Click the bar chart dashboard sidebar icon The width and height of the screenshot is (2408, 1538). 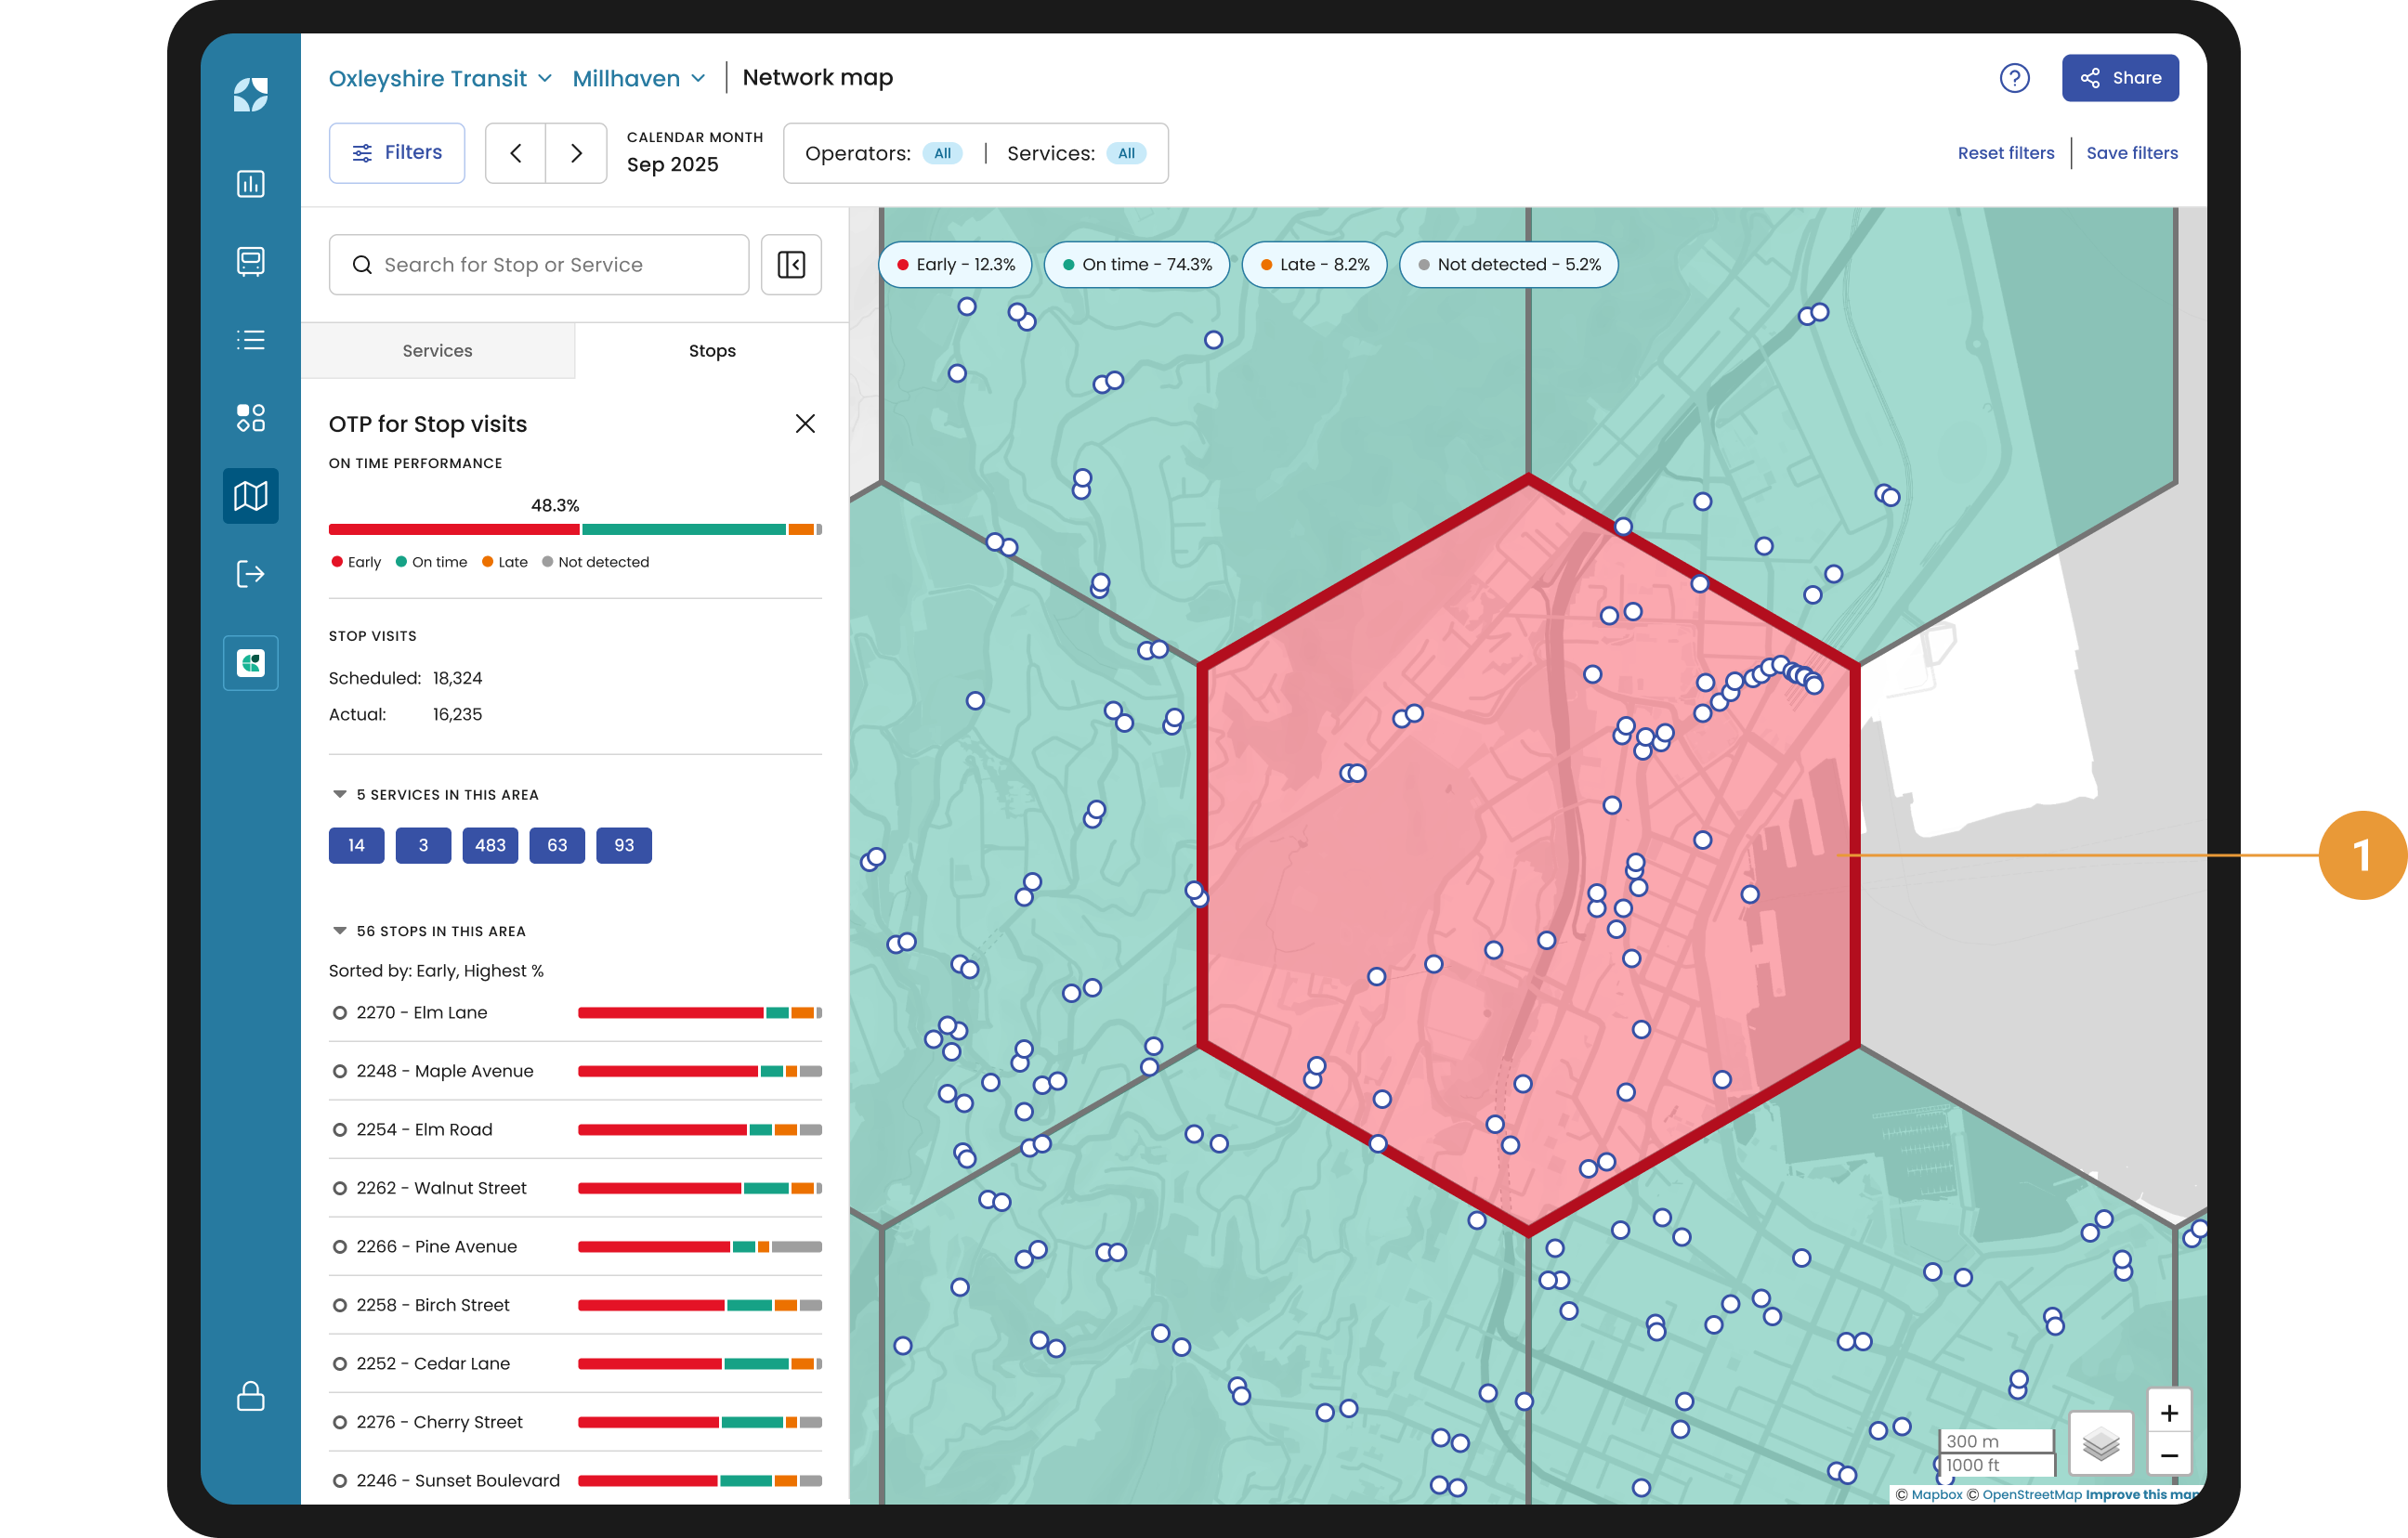[x=250, y=184]
